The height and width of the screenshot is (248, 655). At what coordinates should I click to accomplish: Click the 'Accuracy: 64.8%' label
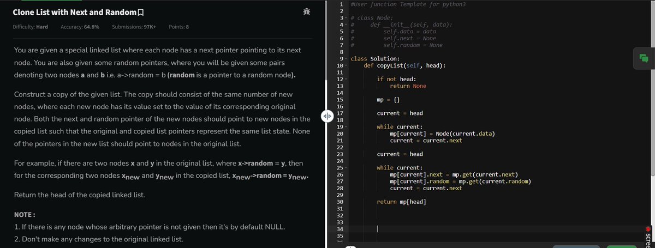80,27
